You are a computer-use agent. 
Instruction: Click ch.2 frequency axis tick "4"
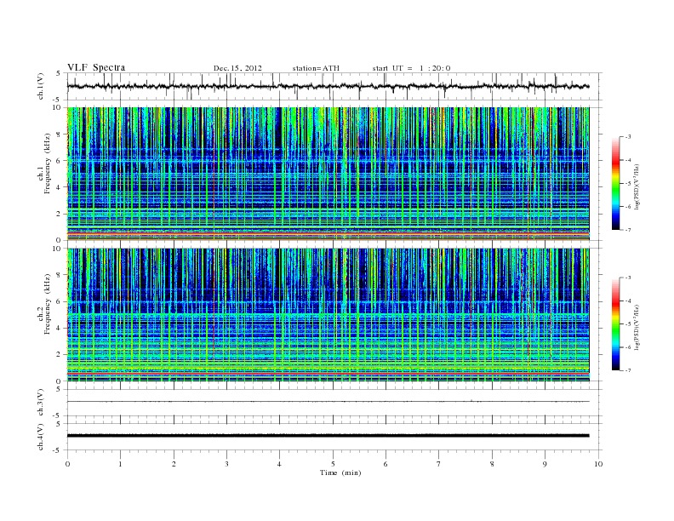pyautogui.click(x=59, y=328)
